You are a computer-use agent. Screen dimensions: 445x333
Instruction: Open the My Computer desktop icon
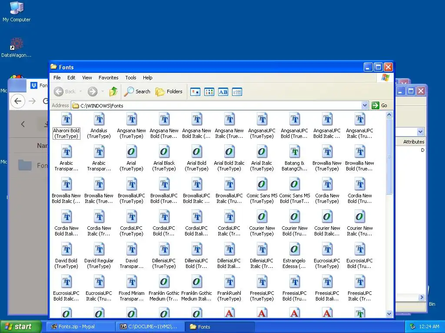17,12
